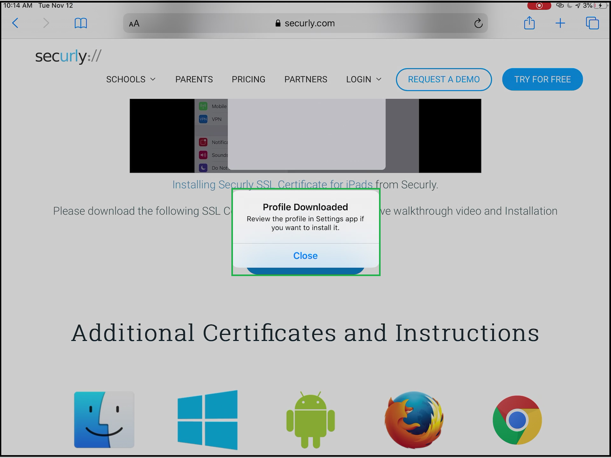Click the Additional Certificates and Instructions heading

tap(305, 333)
